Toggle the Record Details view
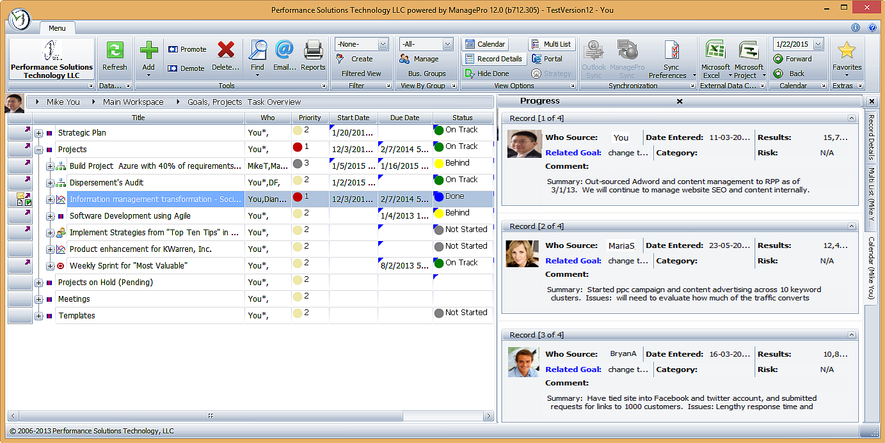This screenshot has width=885, height=443. tap(493, 59)
